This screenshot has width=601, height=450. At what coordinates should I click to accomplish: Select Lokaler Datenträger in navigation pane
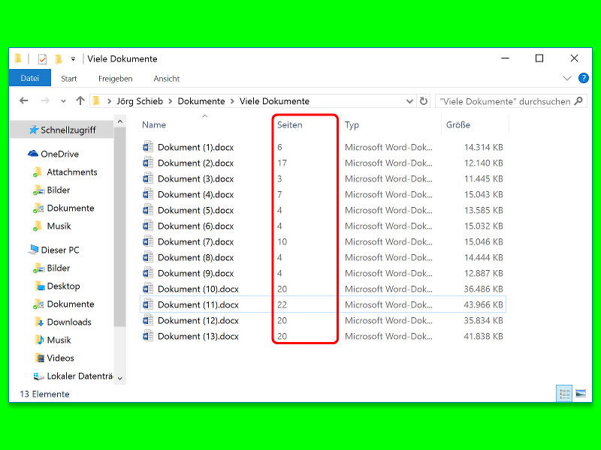click(73, 376)
